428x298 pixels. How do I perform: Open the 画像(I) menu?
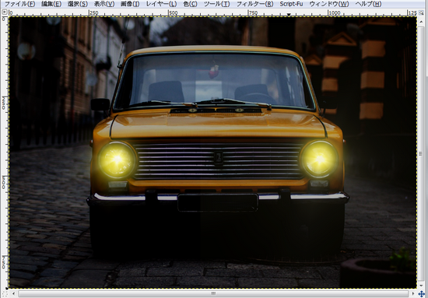tap(130, 4)
